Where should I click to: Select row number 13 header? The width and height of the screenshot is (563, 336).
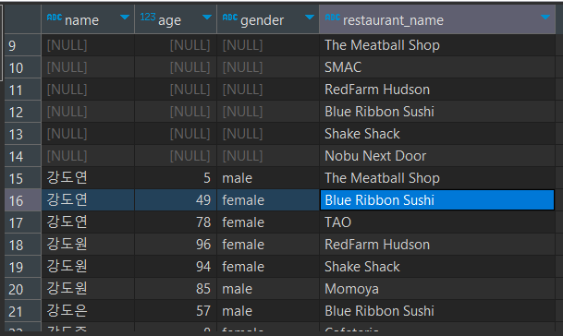click(22, 134)
